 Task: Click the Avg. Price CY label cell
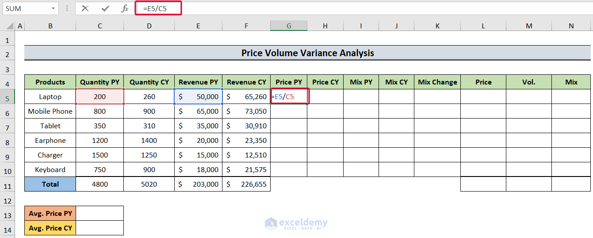tap(50, 228)
